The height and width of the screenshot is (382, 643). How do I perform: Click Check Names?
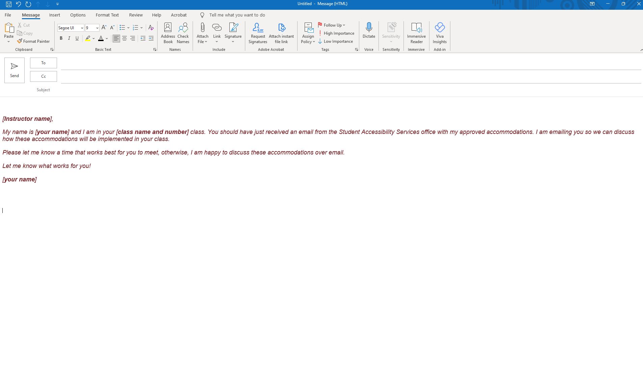click(183, 33)
